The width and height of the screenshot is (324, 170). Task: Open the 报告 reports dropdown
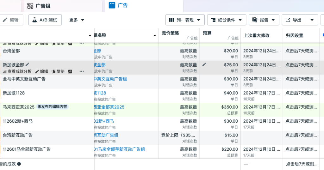click(264, 20)
